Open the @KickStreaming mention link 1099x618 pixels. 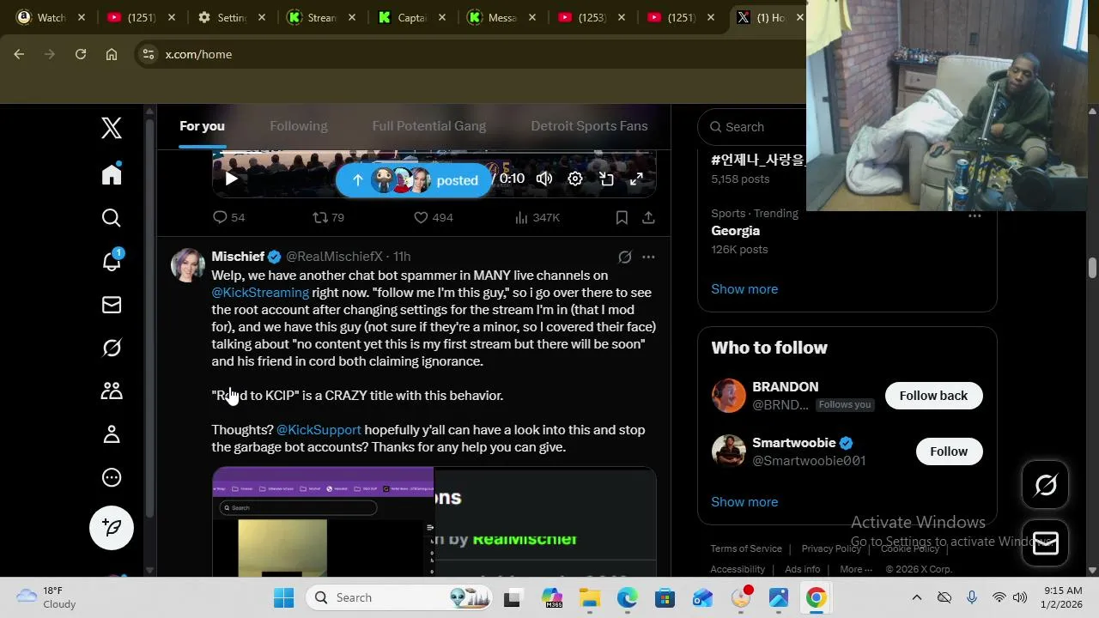[260, 293]
